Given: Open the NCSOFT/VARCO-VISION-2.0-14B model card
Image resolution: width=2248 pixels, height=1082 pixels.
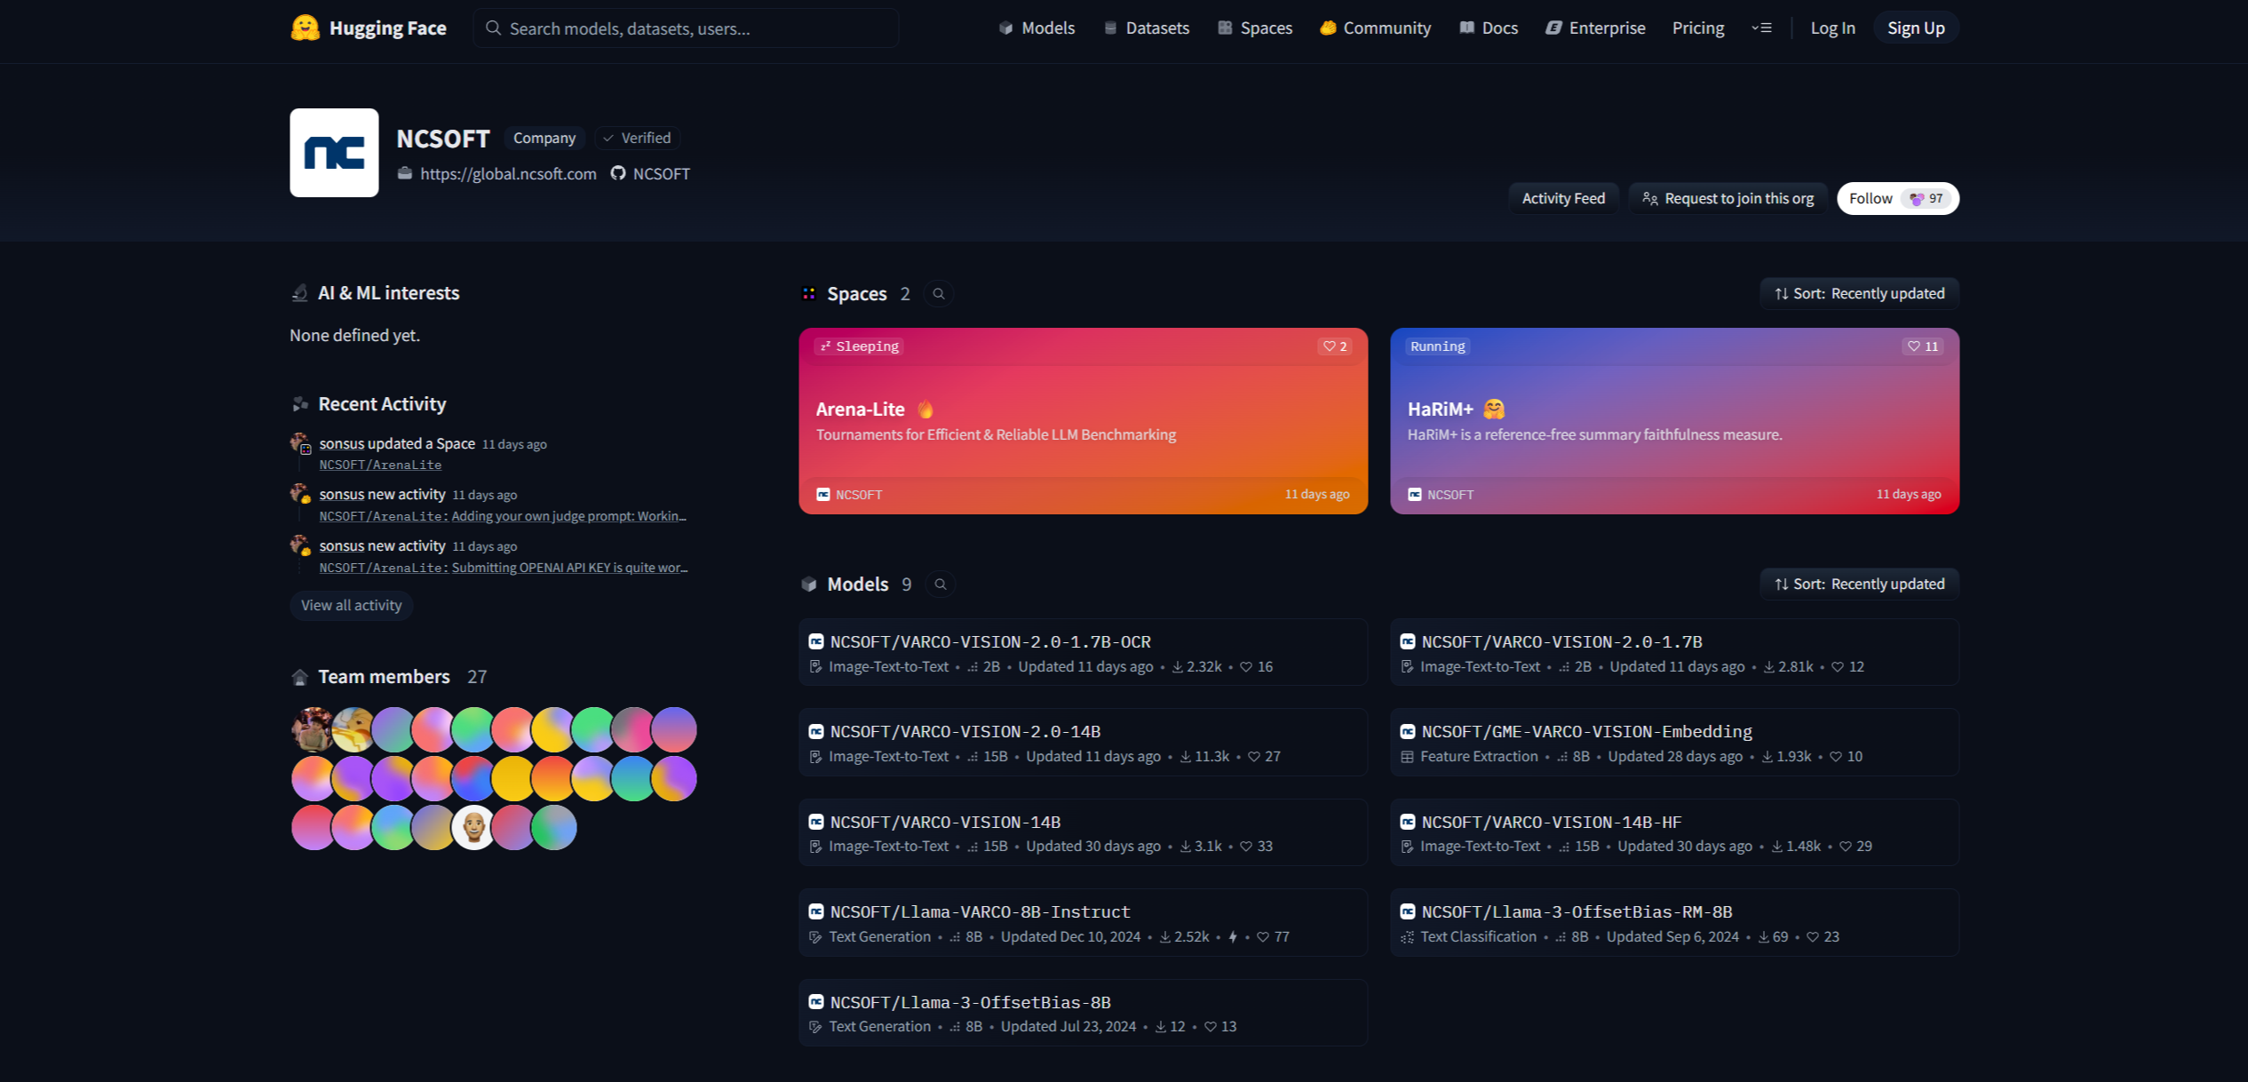Looking at the screenshot, I should [x=965, y=732].
